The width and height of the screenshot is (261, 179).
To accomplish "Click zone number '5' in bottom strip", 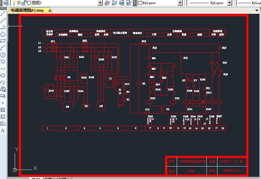I will click(x=118, y=128).
